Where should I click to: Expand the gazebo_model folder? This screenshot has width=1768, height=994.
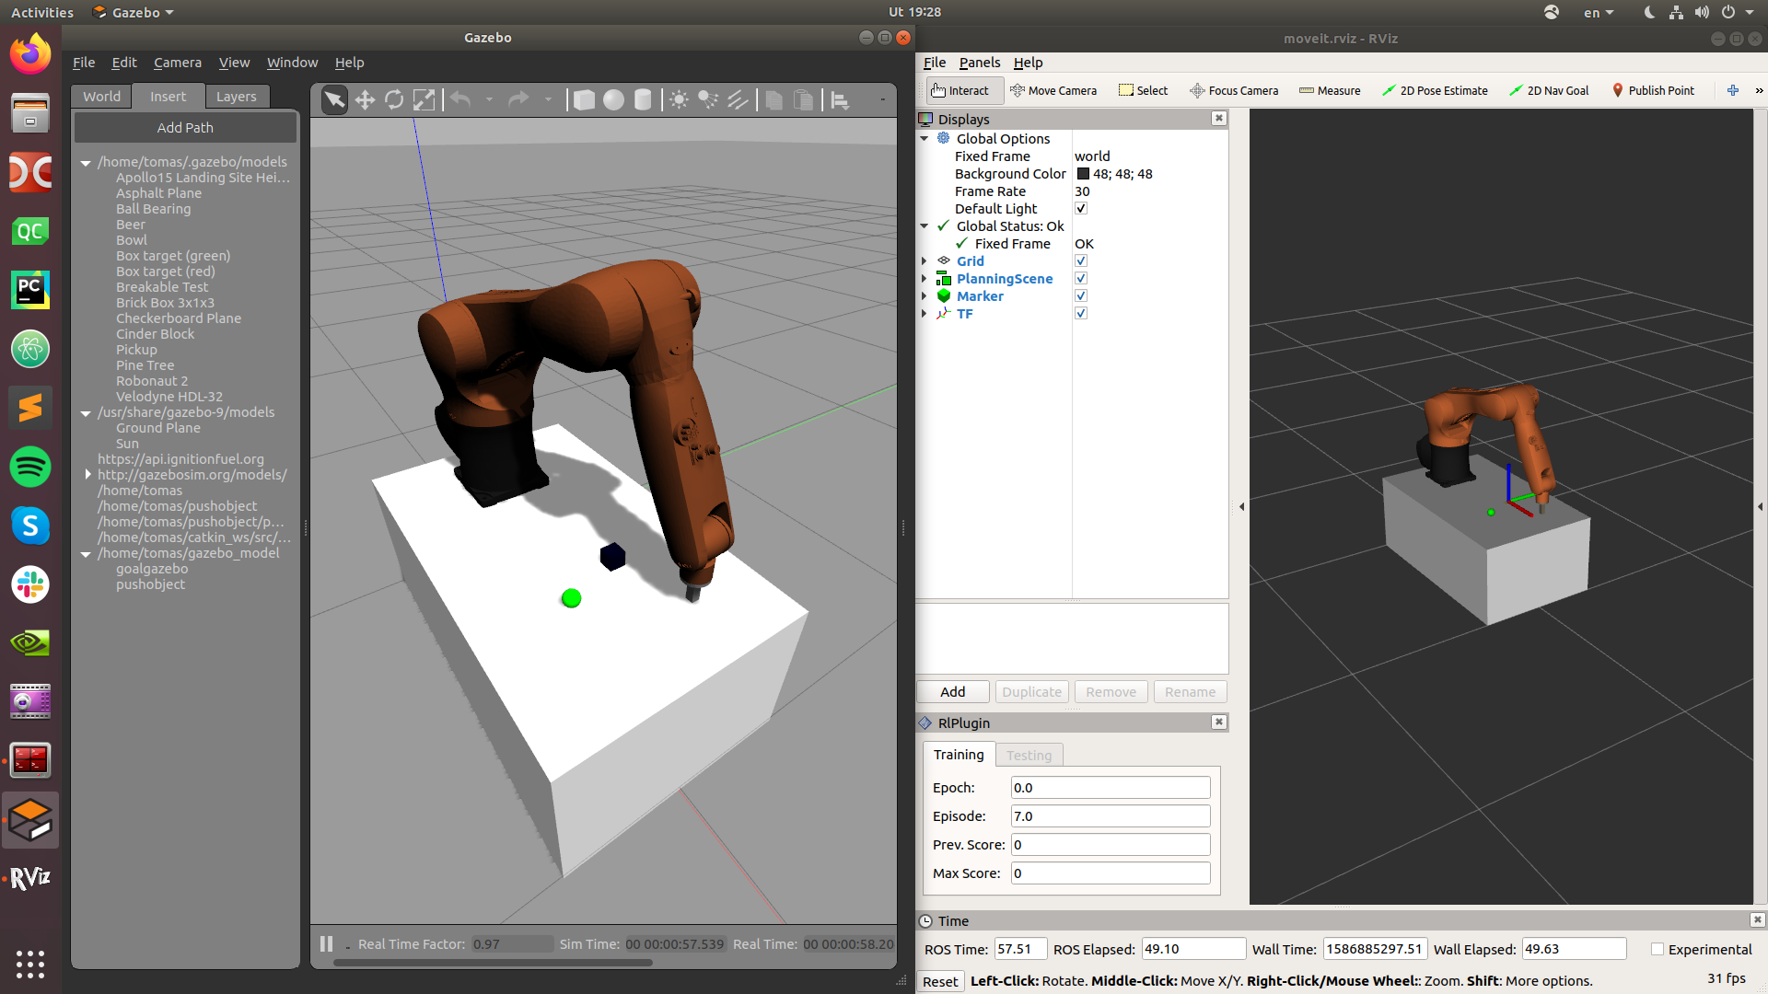pos(87,552)
